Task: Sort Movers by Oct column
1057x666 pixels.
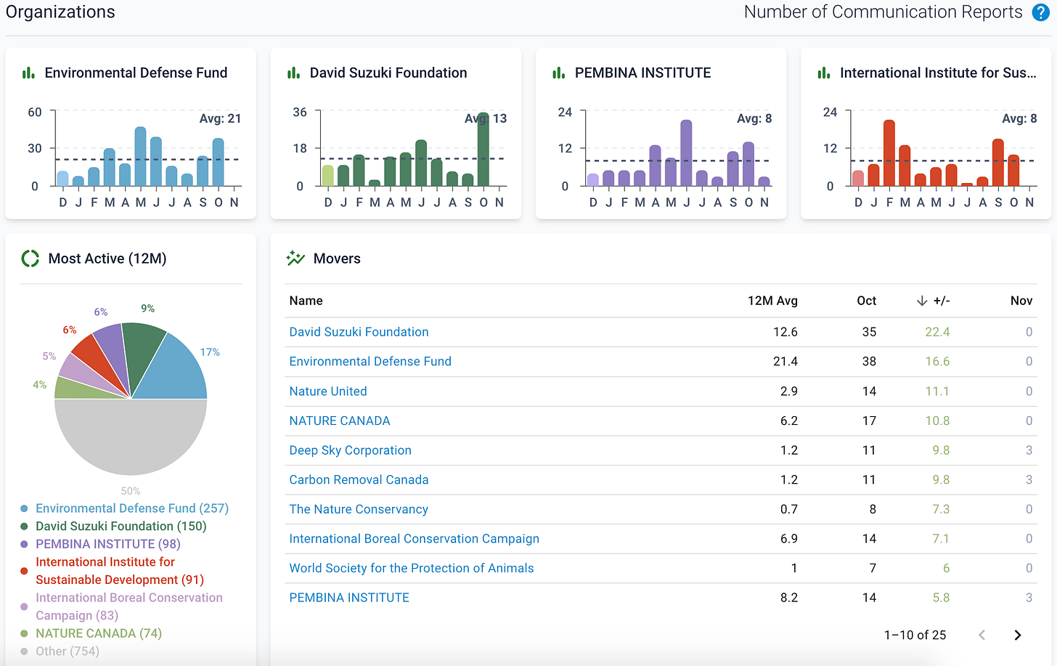Action: click(x=866, y=301)
